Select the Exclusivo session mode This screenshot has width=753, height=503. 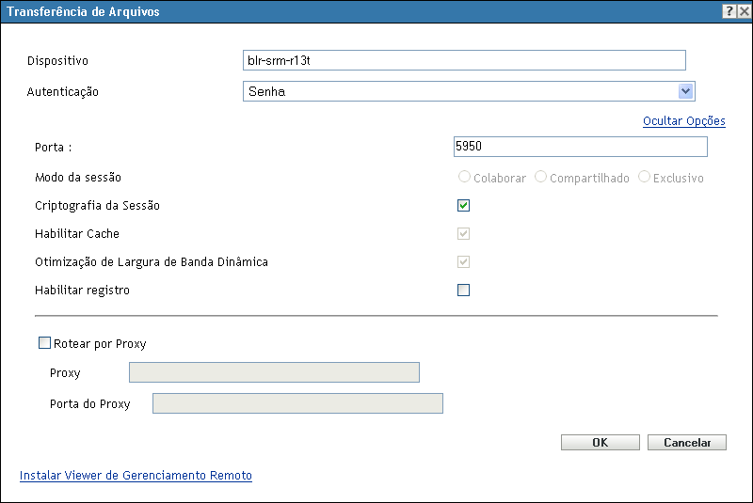click(645, 177)
